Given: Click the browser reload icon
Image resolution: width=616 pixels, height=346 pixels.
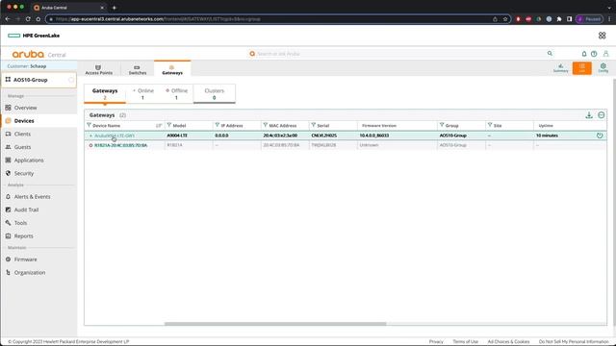Looking at the screenshot, I should 28,19.
